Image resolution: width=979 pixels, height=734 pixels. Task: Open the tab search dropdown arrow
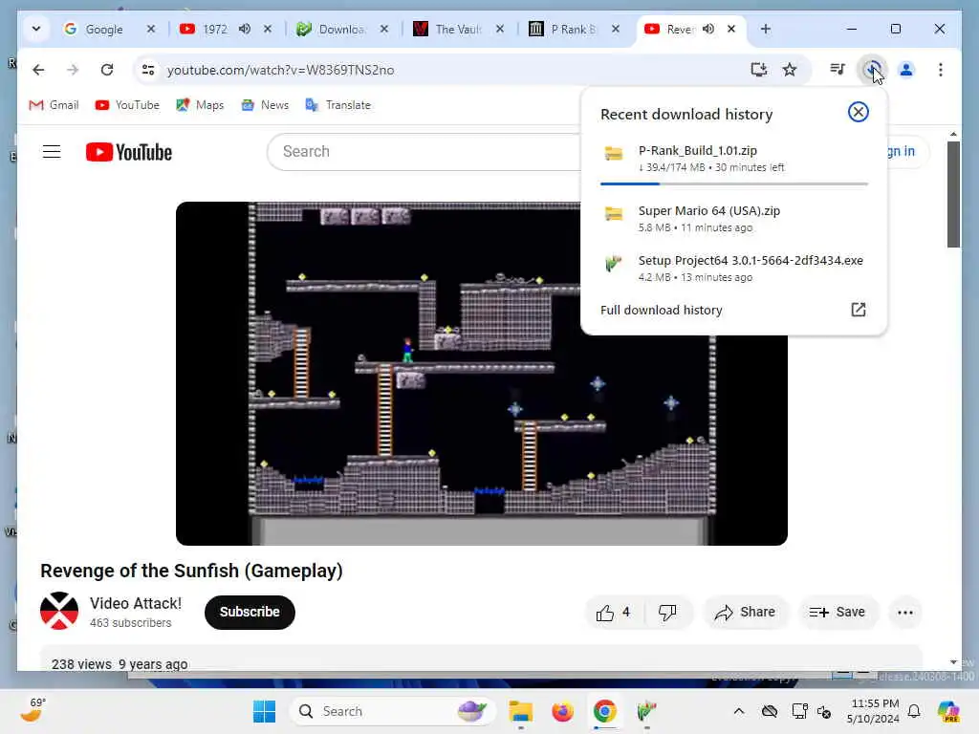36,29
